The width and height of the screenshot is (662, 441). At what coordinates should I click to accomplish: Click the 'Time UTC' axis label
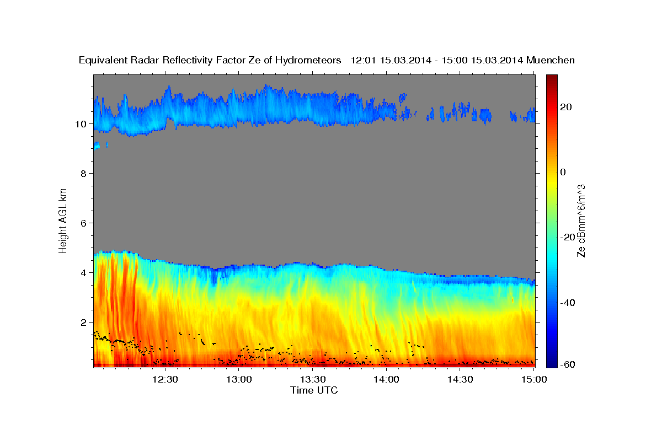(x=314, y=390)
